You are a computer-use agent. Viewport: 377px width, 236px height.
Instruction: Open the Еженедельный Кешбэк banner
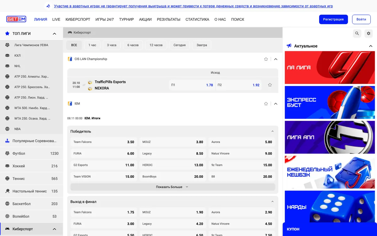tap(330, 172)
